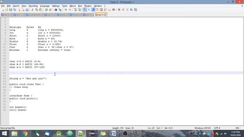Click the Save All toolbar icon
Viewport: 244px width, 137px height.
point(15,10)
